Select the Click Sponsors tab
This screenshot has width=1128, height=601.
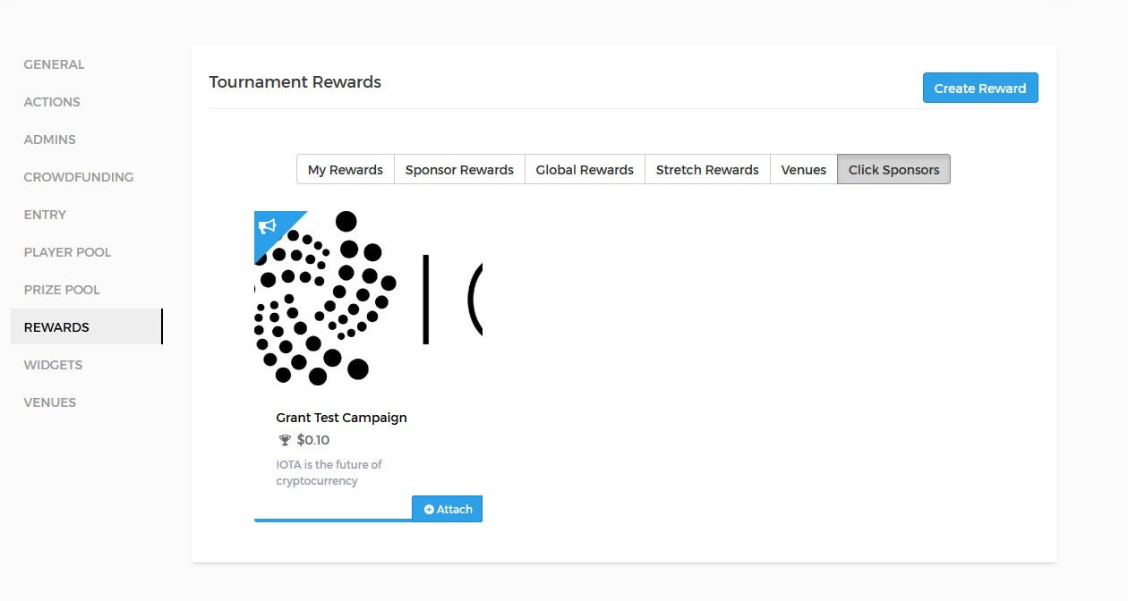893,169
